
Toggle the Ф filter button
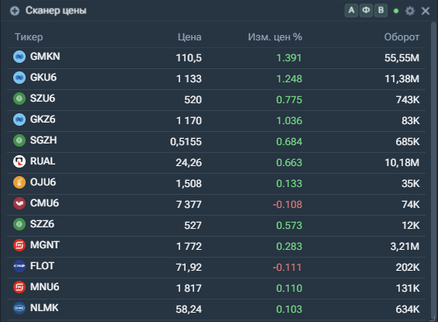click(x=366, y=11)
